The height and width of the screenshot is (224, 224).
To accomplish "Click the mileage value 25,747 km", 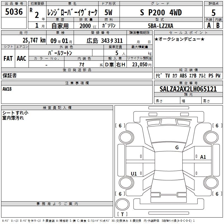I will point(34,40).
